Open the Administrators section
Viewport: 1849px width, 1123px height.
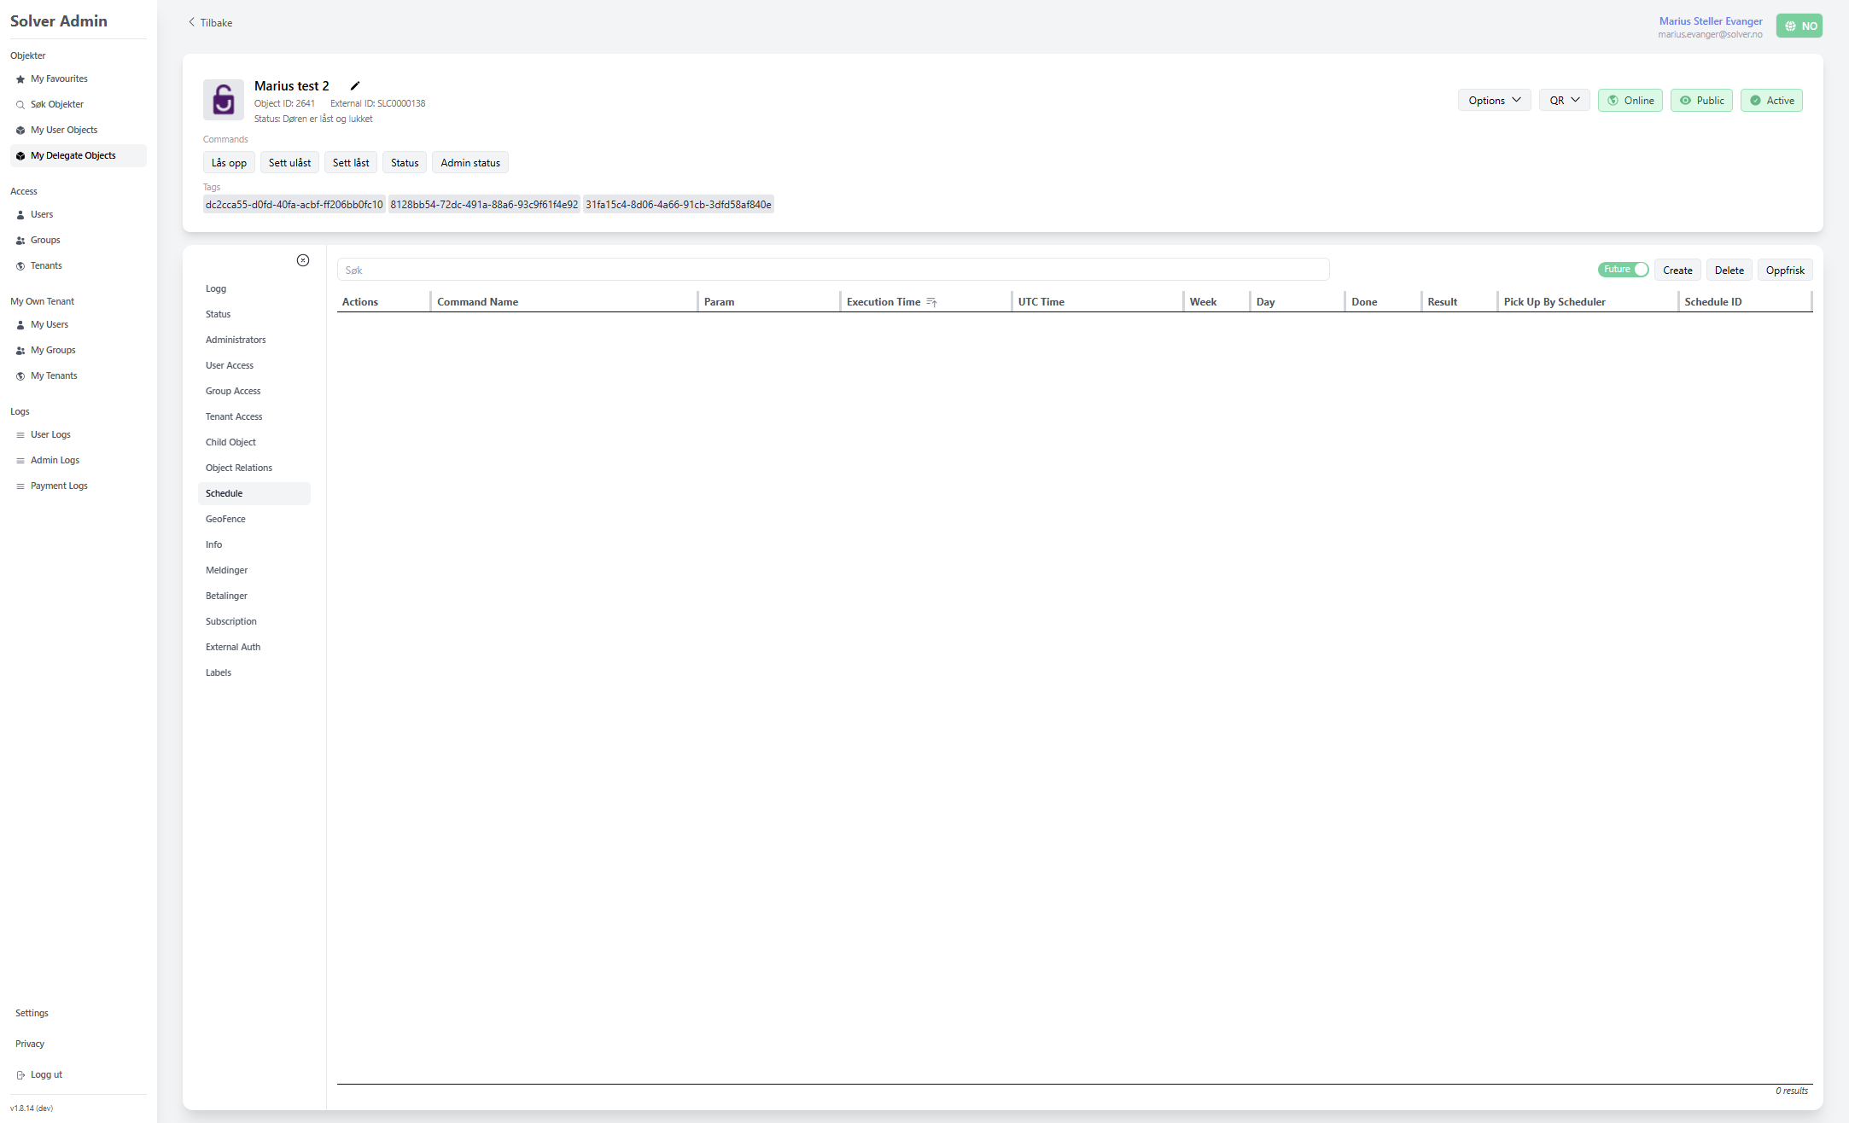tap(254, 340)
